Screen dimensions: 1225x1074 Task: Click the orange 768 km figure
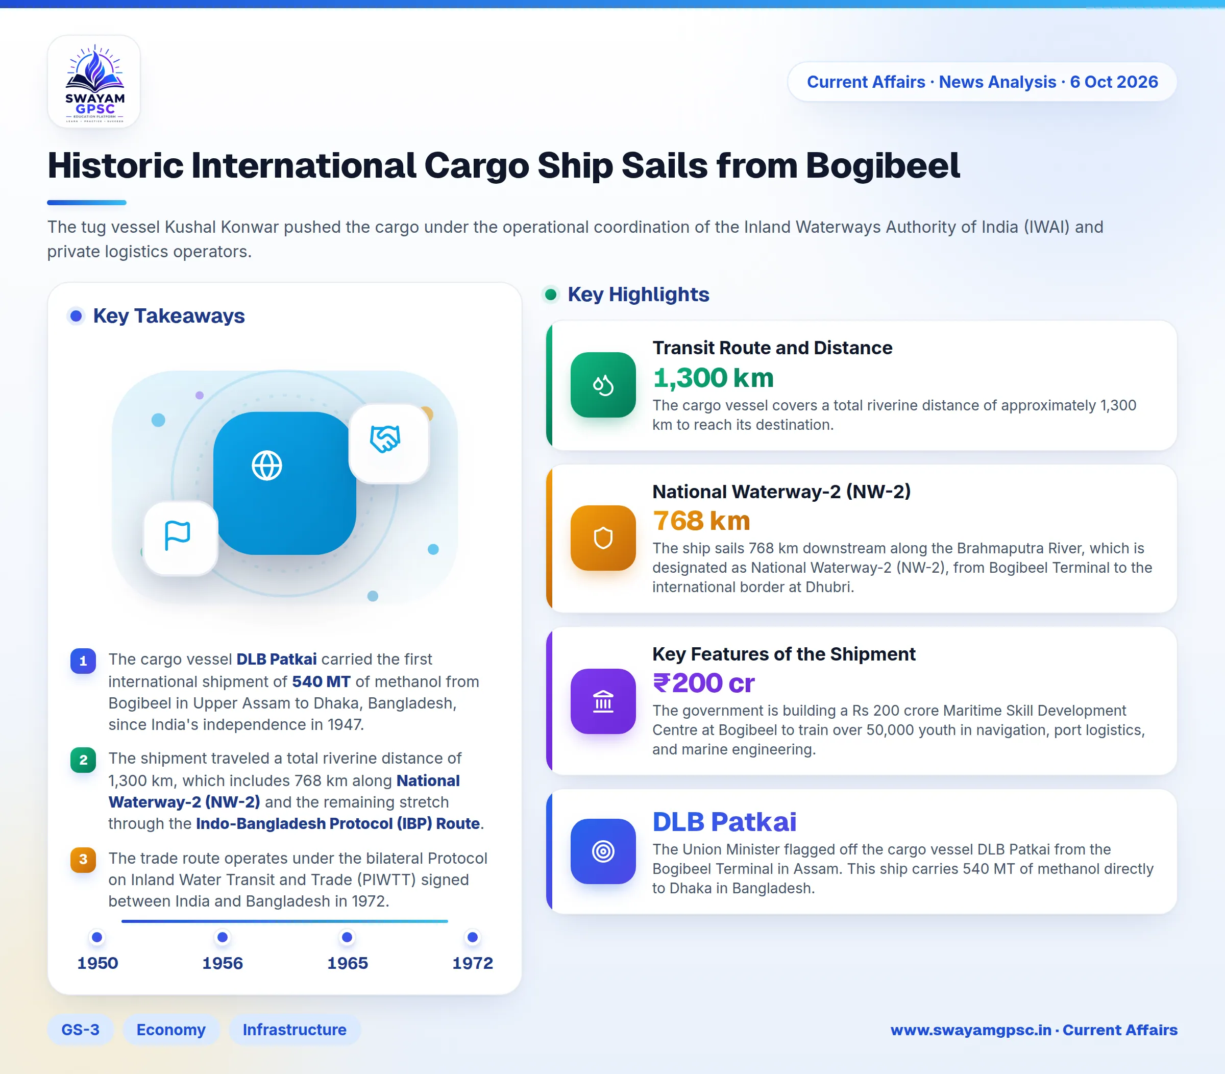(701, 521)
